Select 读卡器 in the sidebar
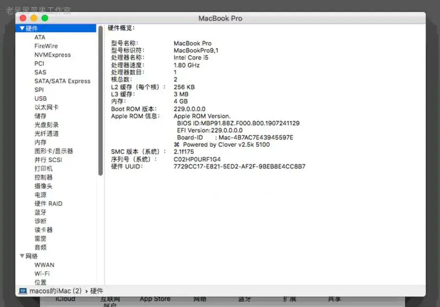 click(x=44, y=230)
